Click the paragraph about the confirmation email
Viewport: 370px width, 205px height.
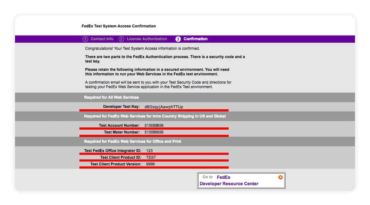pyautogui.click(x=158, y=85)
